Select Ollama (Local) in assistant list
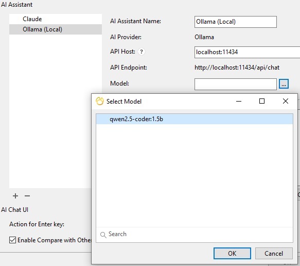Screen dimensions: 300x266 click(x=56, y=29)
